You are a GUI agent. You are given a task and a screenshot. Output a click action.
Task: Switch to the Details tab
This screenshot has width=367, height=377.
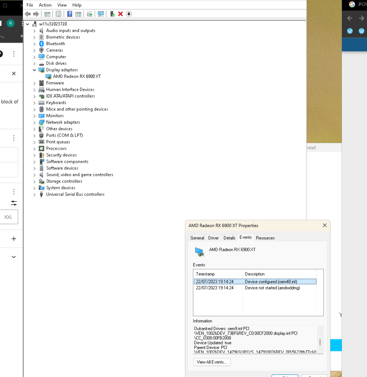coord(229,238)
